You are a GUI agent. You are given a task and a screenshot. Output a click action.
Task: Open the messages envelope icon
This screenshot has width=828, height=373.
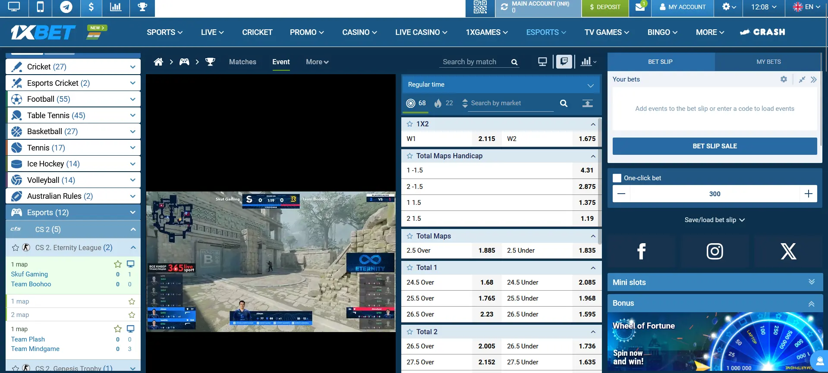click(x=640, y=7)
